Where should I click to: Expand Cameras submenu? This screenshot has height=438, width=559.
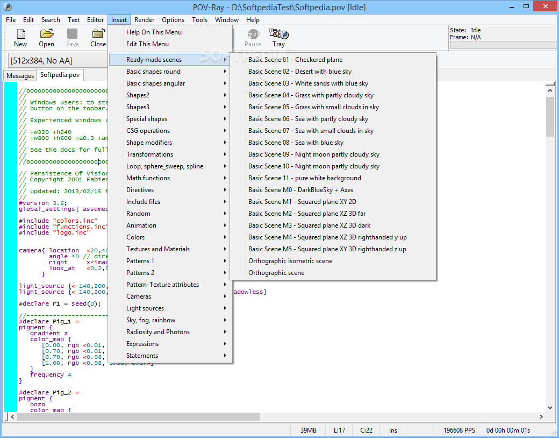pos(170,296)
